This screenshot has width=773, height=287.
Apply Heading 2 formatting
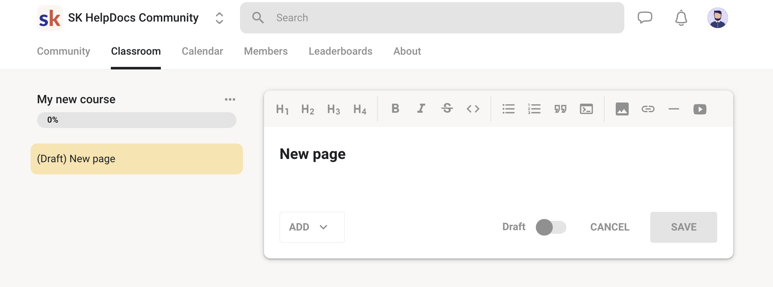point(308,109)
